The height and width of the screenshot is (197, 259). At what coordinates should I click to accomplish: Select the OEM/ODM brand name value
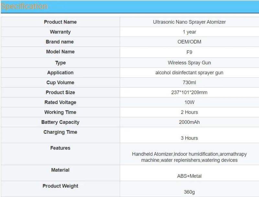pos(189,42)
